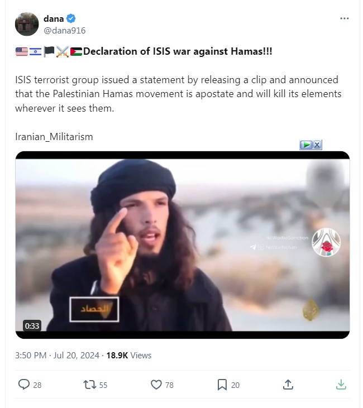The height and width of the screenshot is (408, 363).
Task: Open the @dana916 handle link
Action: tap(65, 31)
